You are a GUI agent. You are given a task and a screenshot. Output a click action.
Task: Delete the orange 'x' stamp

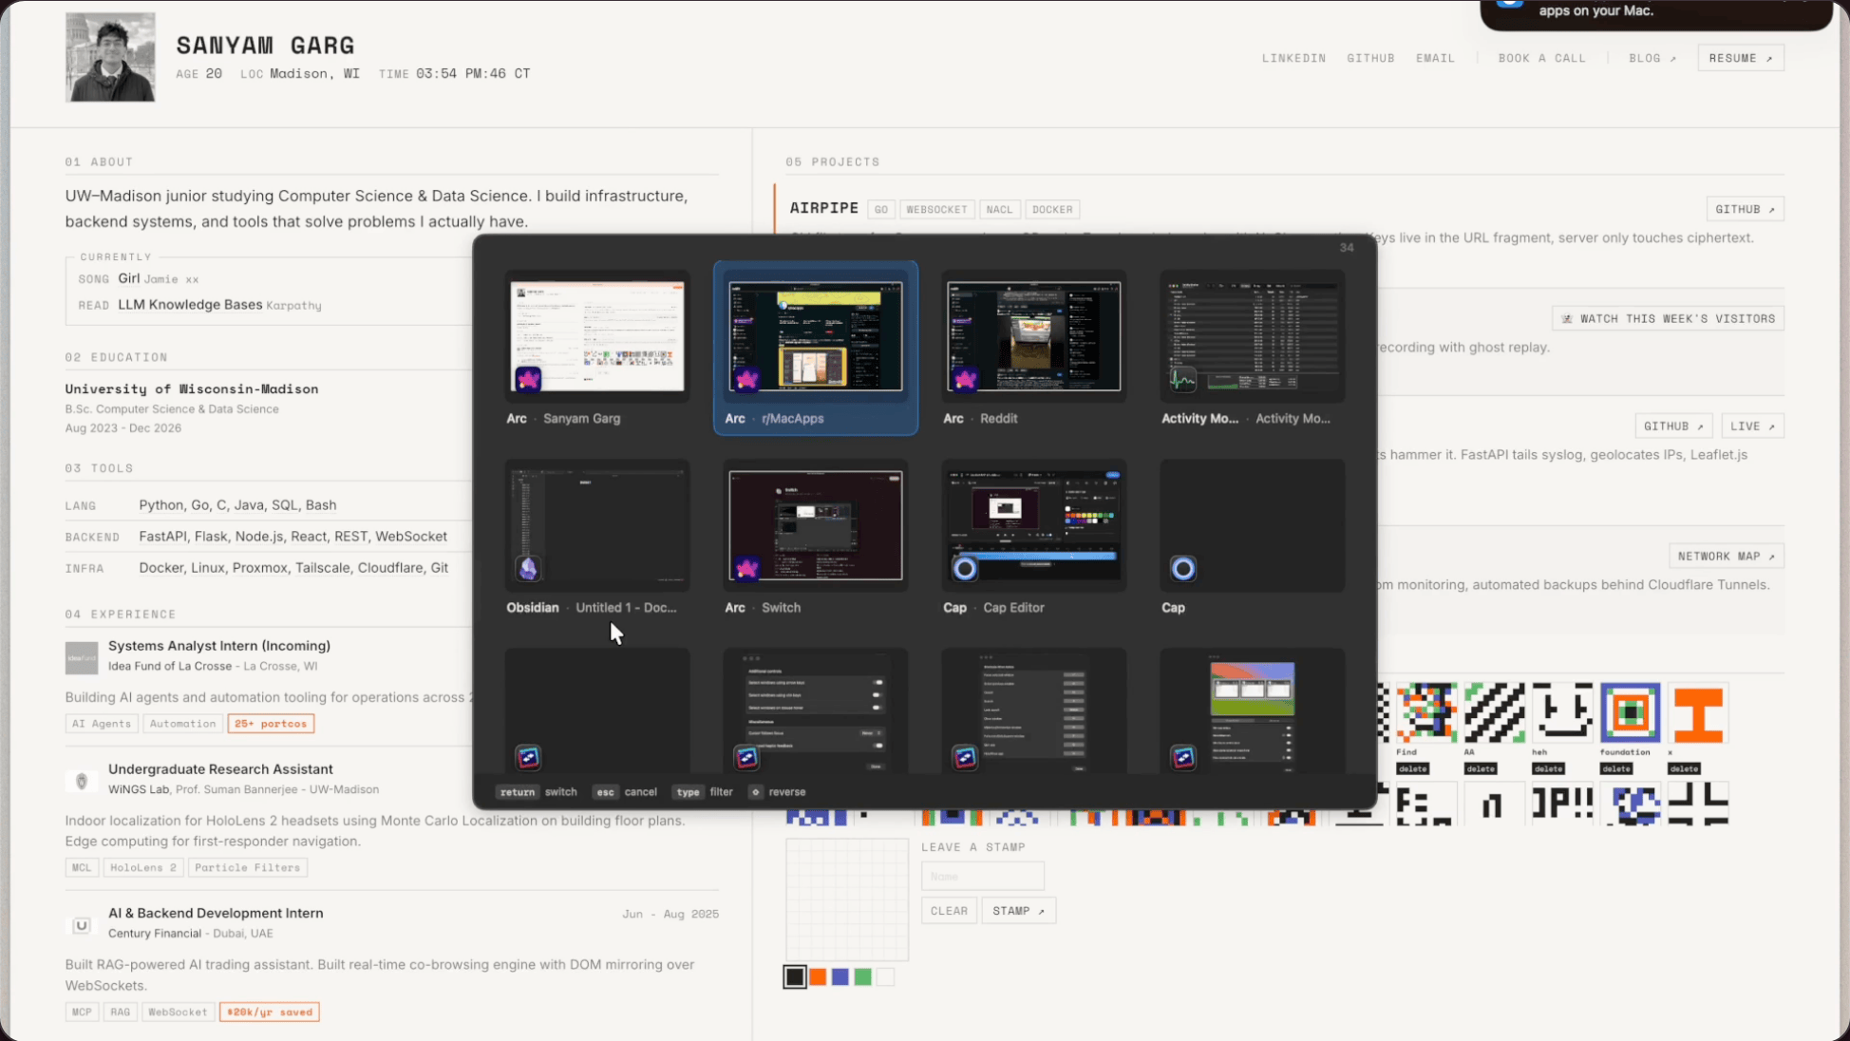coord(1685,768)
